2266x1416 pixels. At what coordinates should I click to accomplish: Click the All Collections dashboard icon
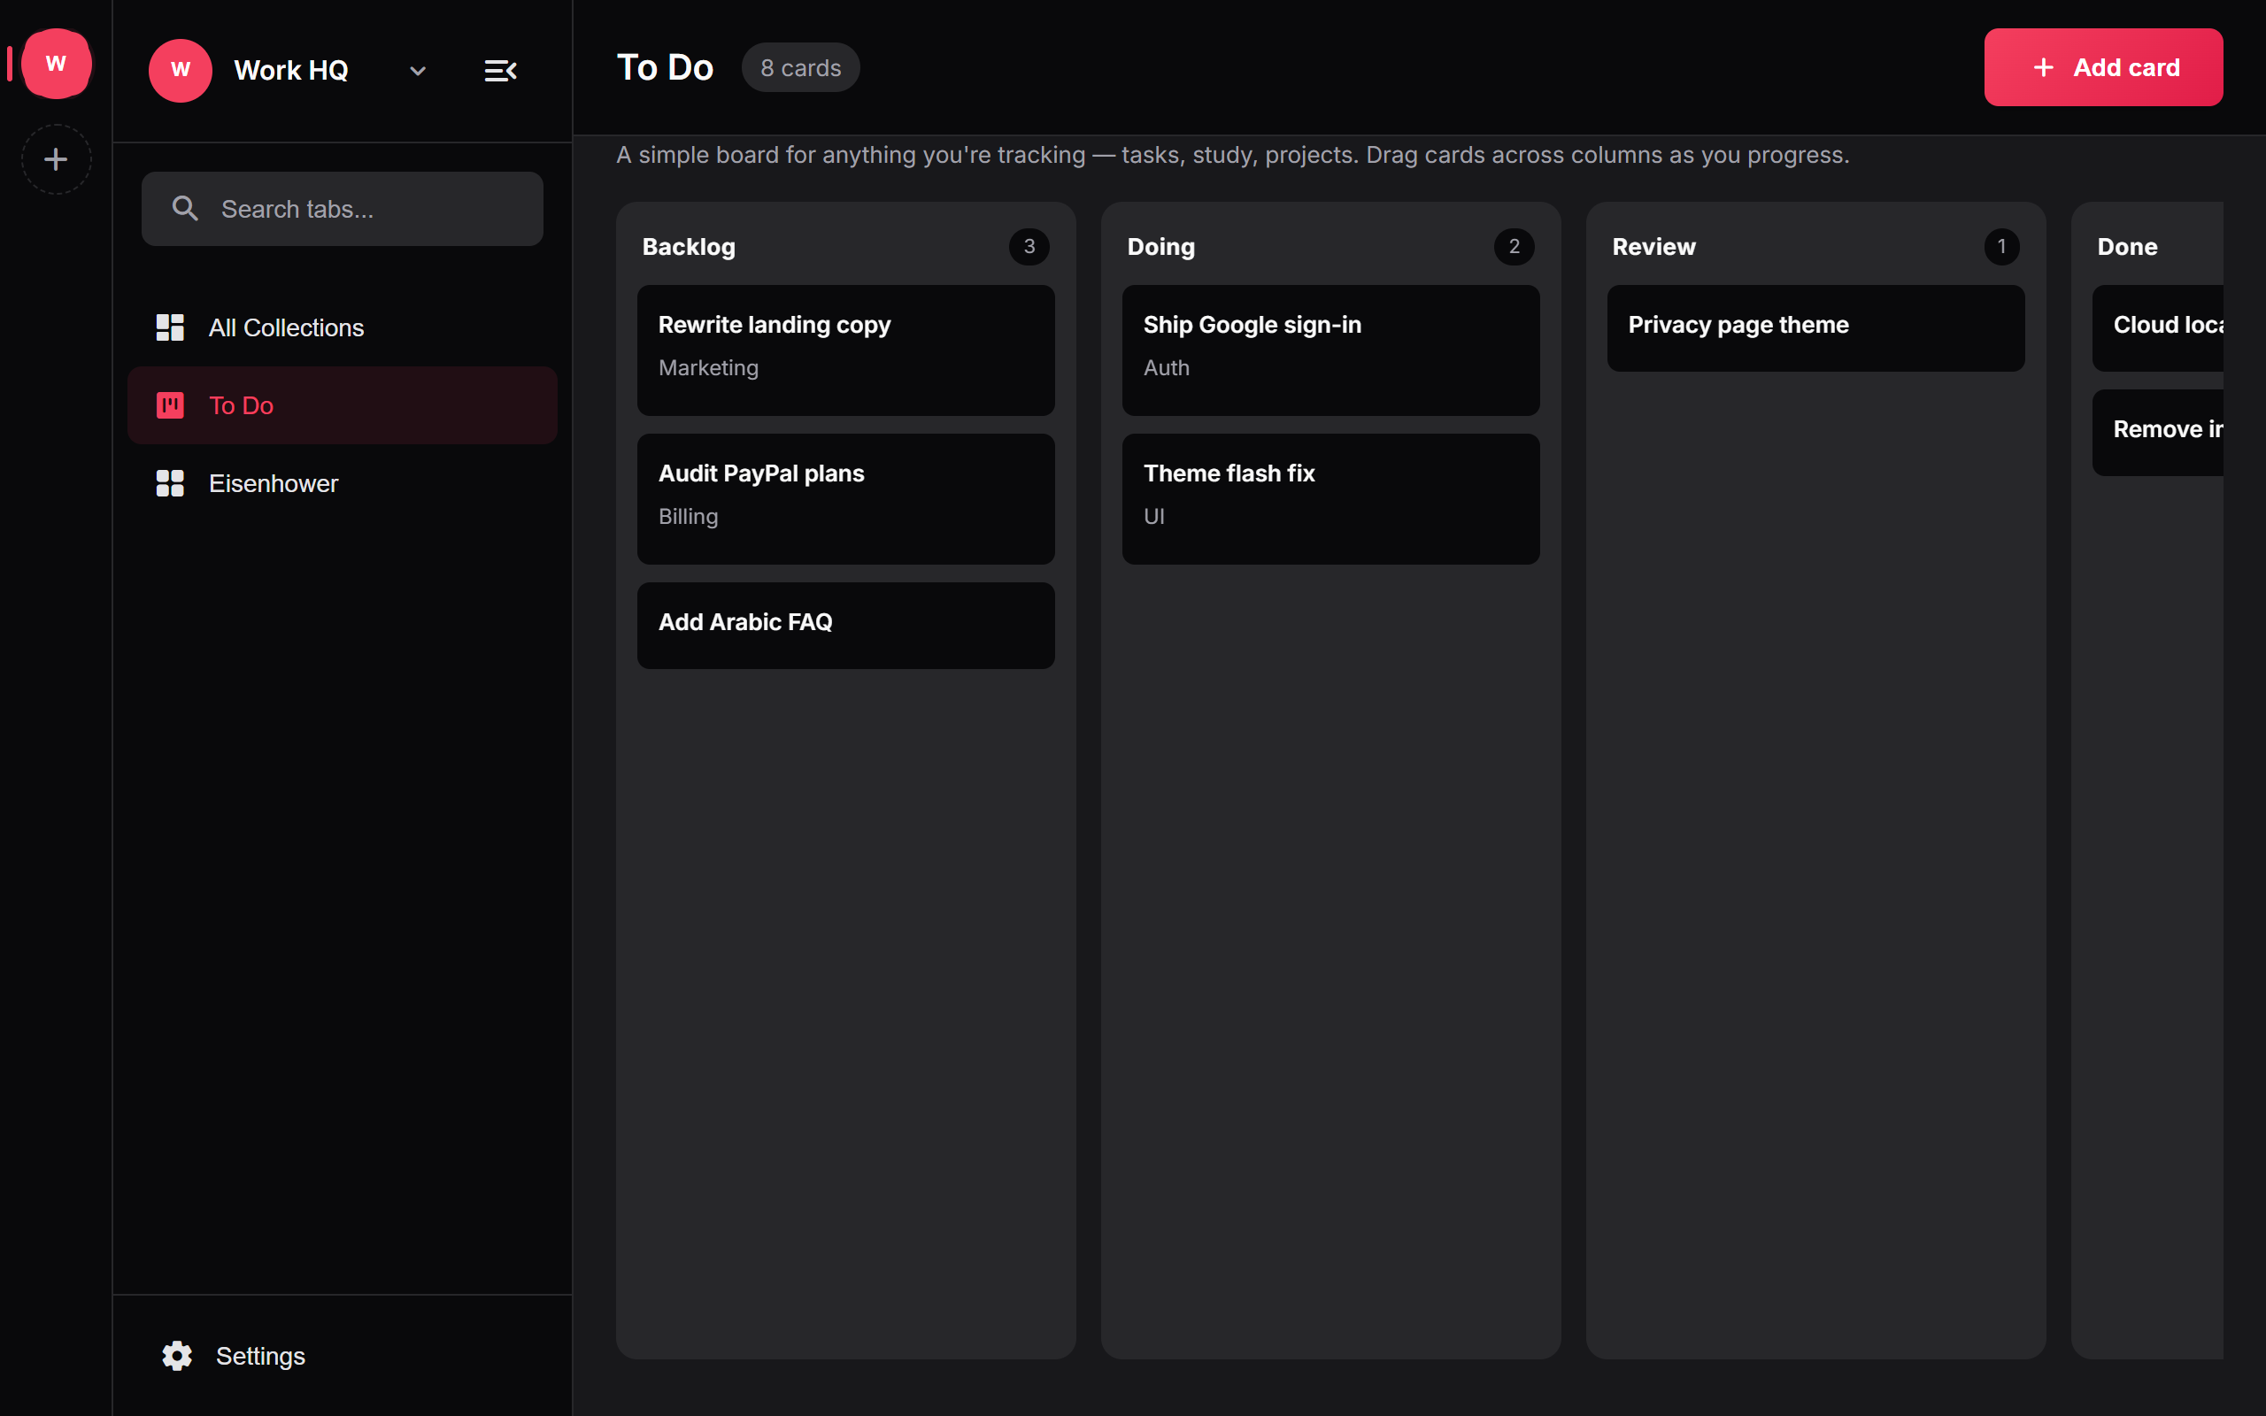tap(169, 327)
